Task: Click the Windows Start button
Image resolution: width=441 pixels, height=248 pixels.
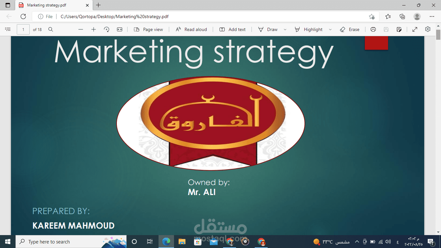Action: (x=8, y=242)
